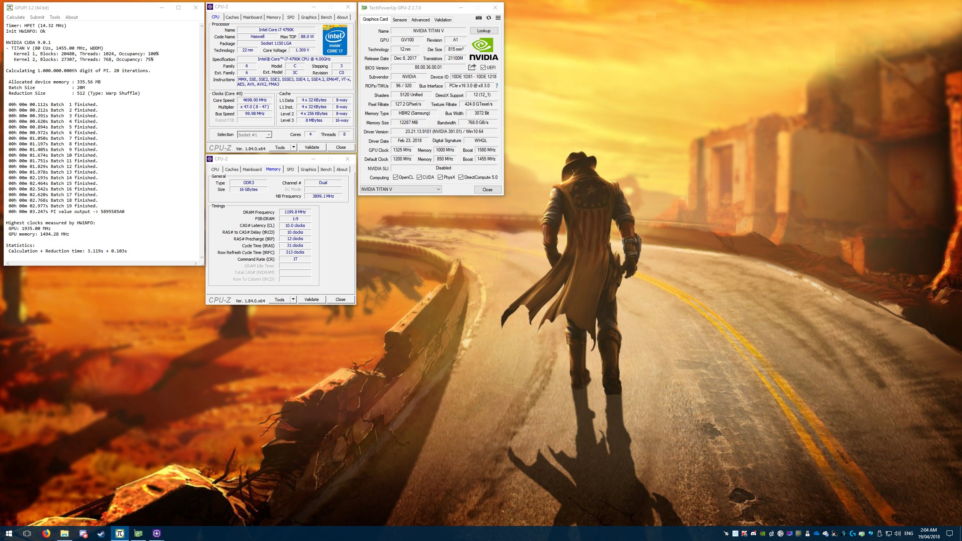Viewport: 962px width, 541px height.
Task: Click GPUPI horizontal scrollbar right arrow
Action: [196, 263]
